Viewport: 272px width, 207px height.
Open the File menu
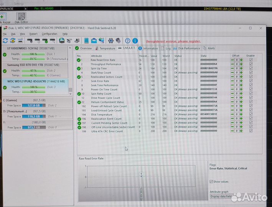tap(5, 34)
